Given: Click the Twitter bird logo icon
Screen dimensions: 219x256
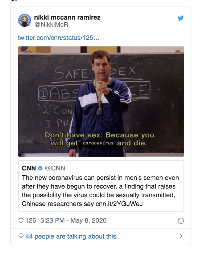Looking at the screenshot, I should 180,18.
